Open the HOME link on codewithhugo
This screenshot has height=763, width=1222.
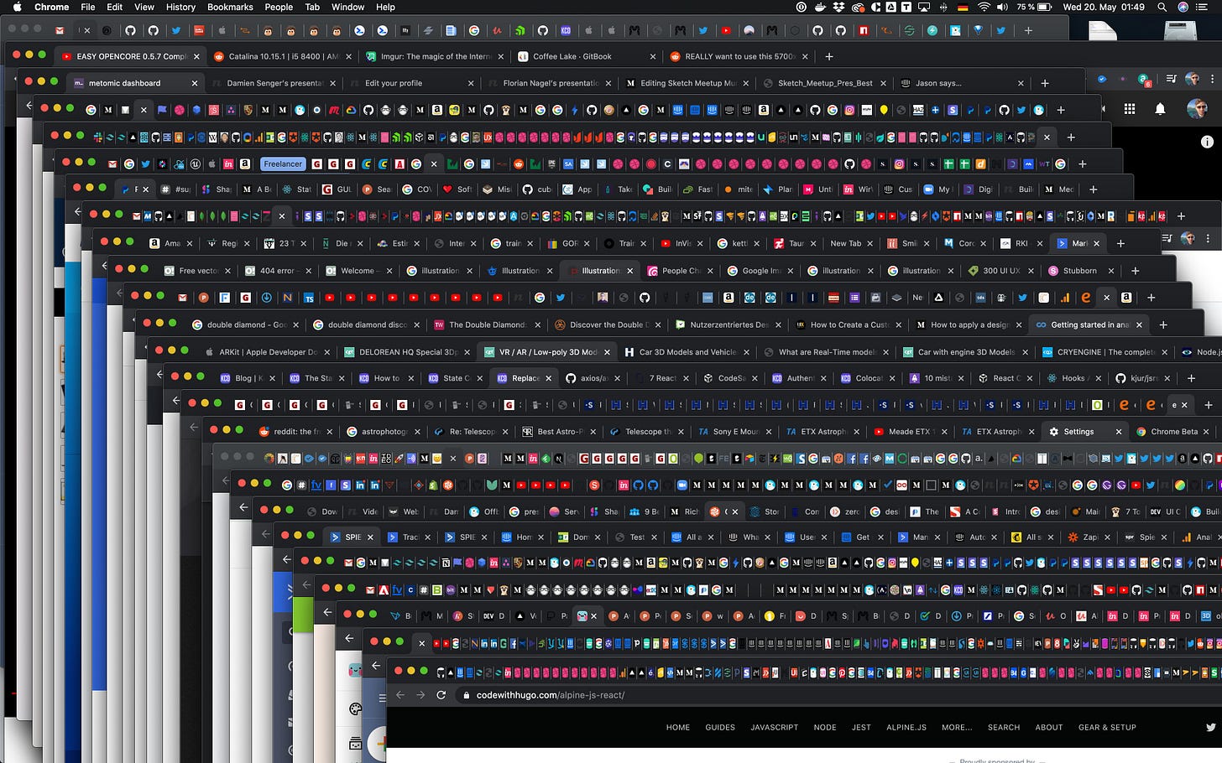[x=678, y=727]
